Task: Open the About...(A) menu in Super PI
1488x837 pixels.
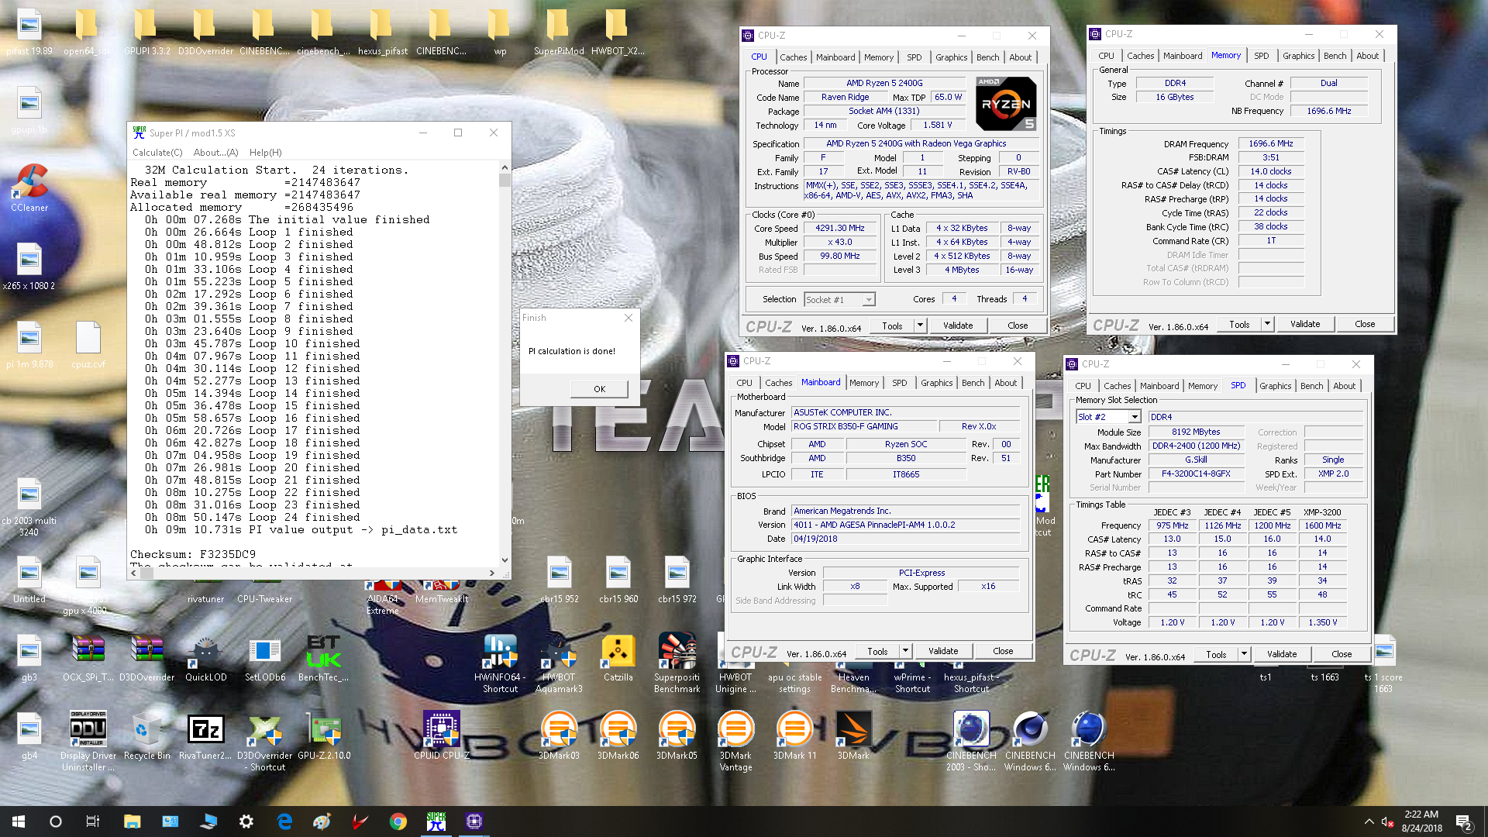Action: pyautogui.click(x=215, y=153)
